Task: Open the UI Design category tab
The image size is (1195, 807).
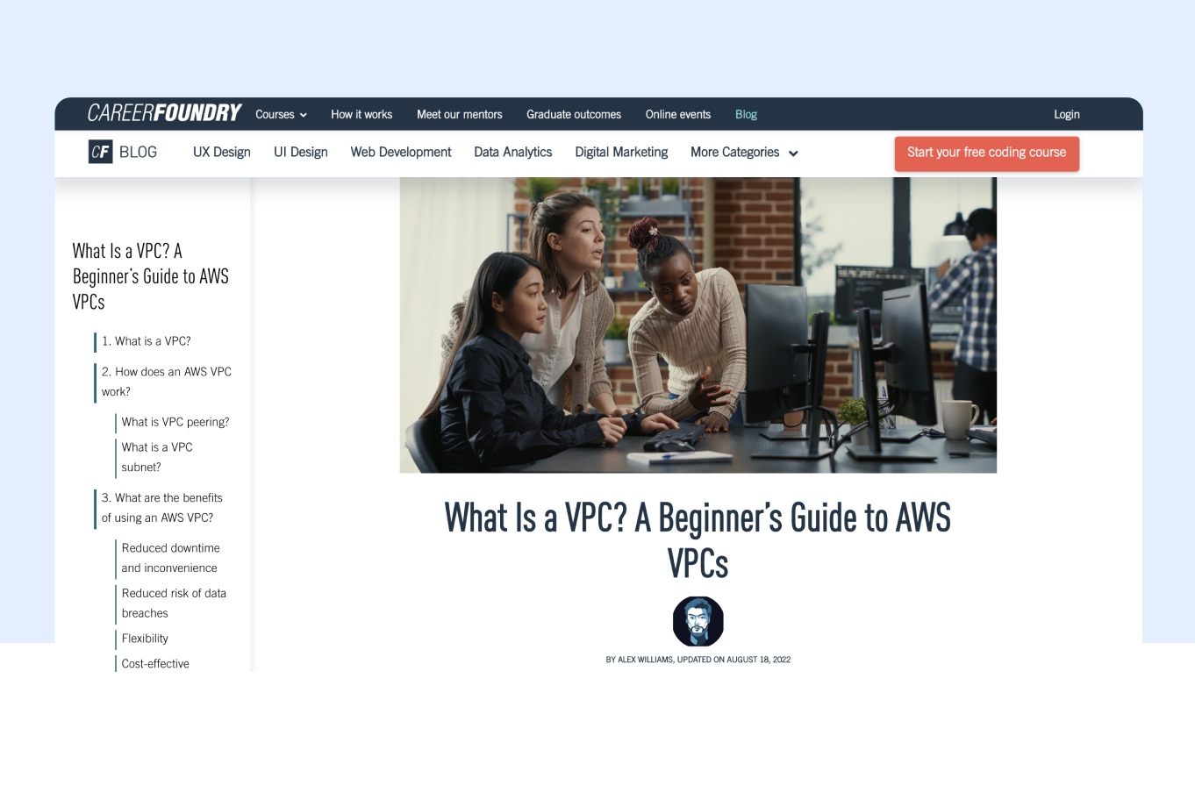Action: click(x=300, y=152)
